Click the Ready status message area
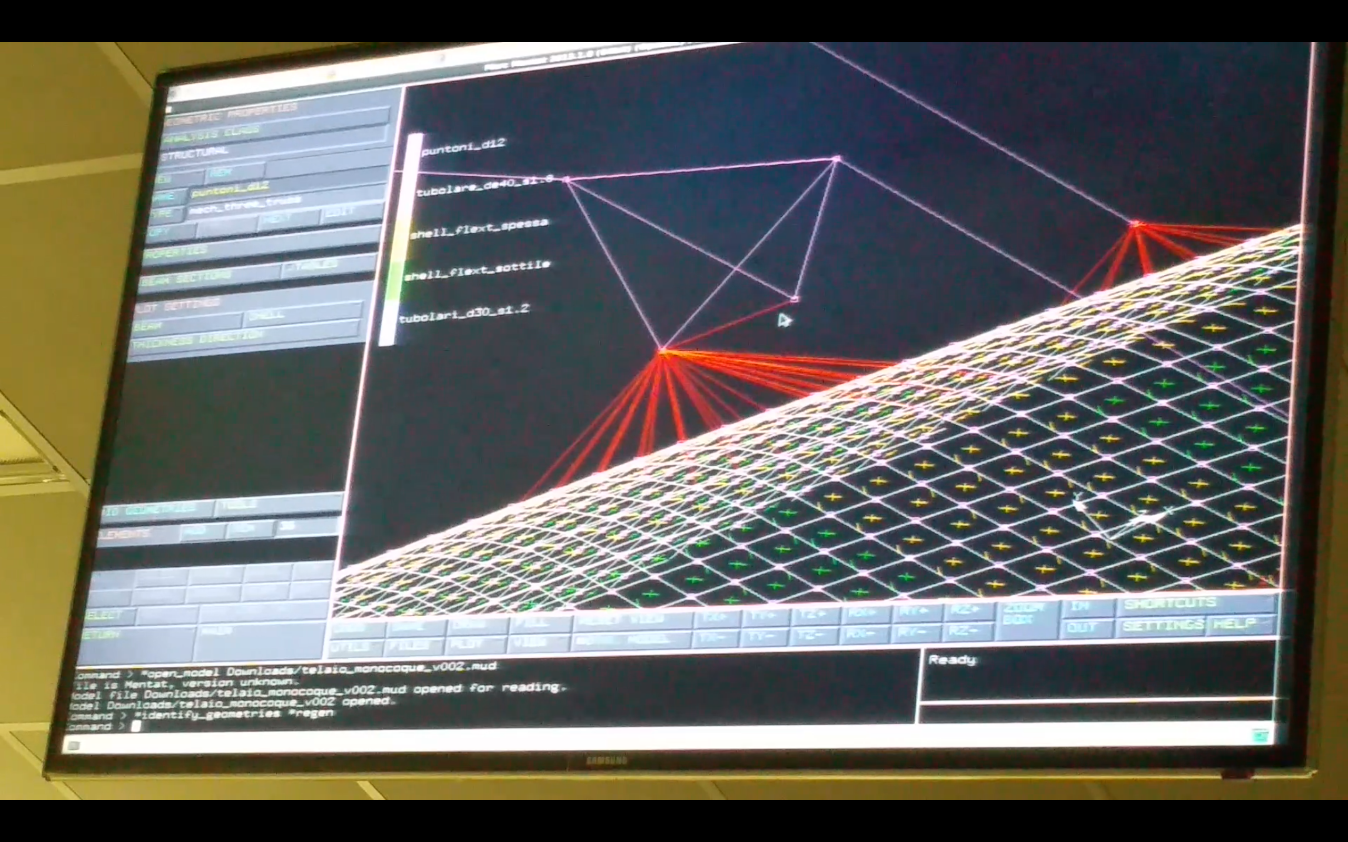This screenshot has width=1348, height=842. (x=953, y=660)
